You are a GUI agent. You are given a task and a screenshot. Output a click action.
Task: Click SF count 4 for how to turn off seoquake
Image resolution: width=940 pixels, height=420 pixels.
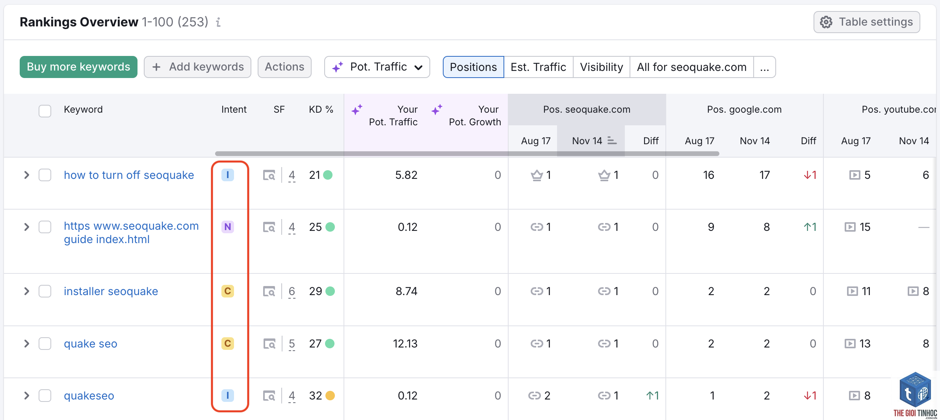[292, 175]
